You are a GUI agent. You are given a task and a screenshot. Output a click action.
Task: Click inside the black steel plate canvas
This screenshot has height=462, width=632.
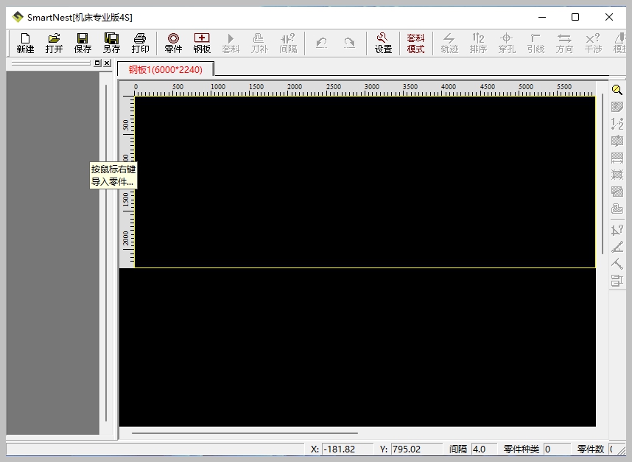click(x=365, y=181)
